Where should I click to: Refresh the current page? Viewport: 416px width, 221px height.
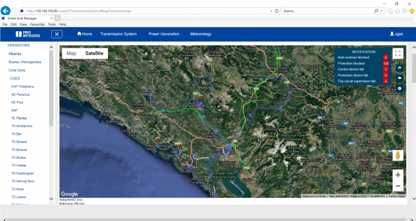pos(277,11)
